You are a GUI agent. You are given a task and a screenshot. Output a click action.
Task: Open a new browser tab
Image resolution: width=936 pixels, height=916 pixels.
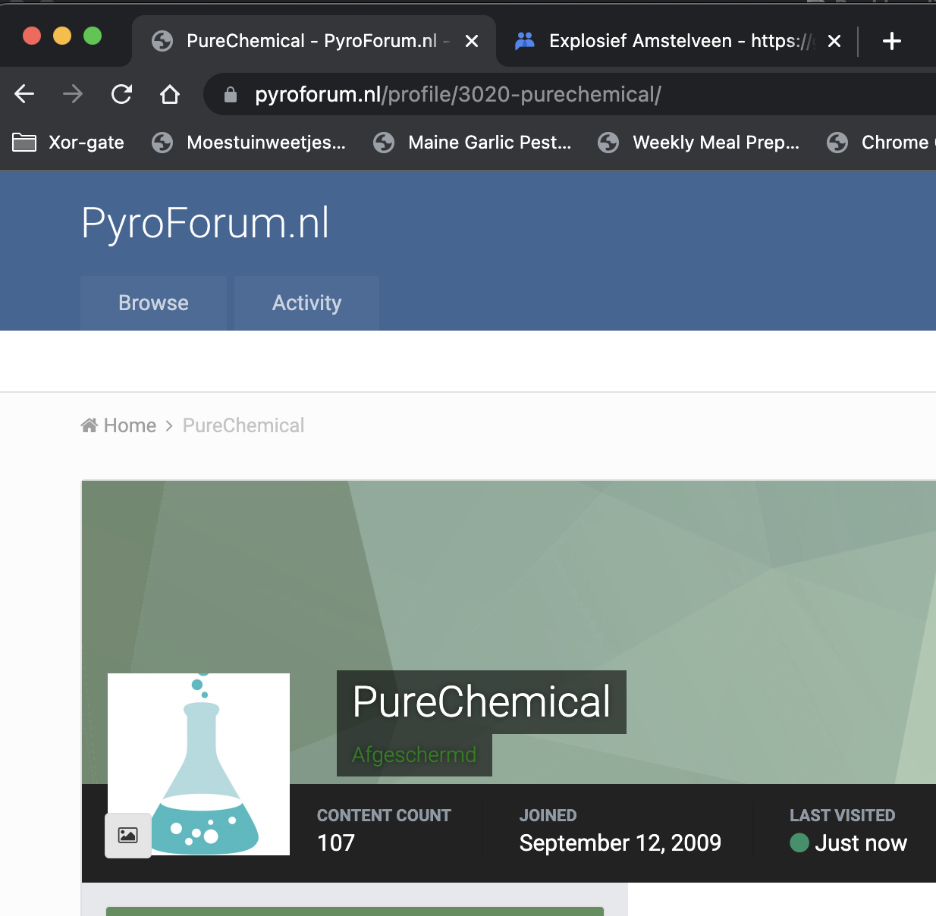tap(892, 41)
